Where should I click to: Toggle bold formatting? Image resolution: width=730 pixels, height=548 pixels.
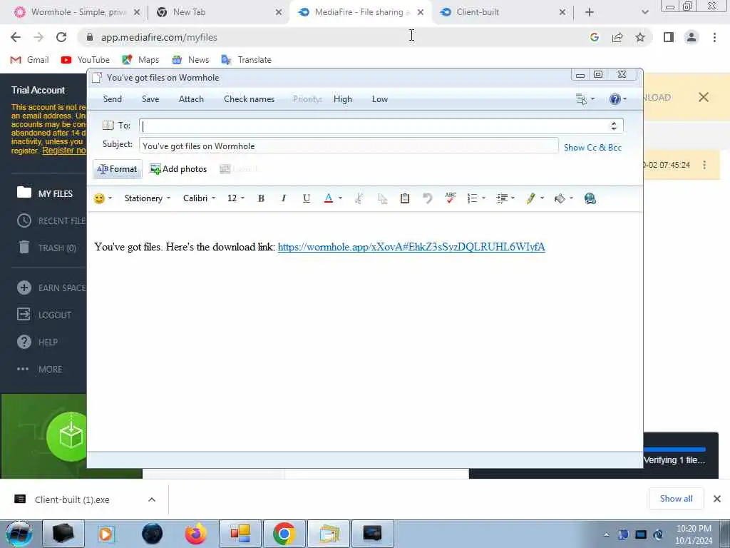coord(261,198)
